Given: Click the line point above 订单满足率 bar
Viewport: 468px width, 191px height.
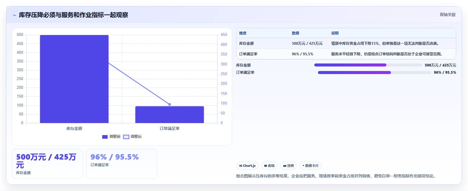Looking at the screenshot, I should pyautogui.click(x=170, y=104).
